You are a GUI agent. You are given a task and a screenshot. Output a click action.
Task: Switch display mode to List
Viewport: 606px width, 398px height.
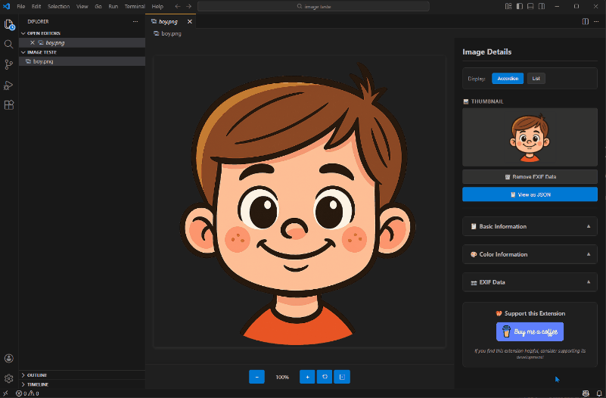tap(536, 79)
